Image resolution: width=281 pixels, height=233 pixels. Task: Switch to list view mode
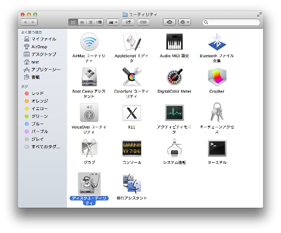82,22
